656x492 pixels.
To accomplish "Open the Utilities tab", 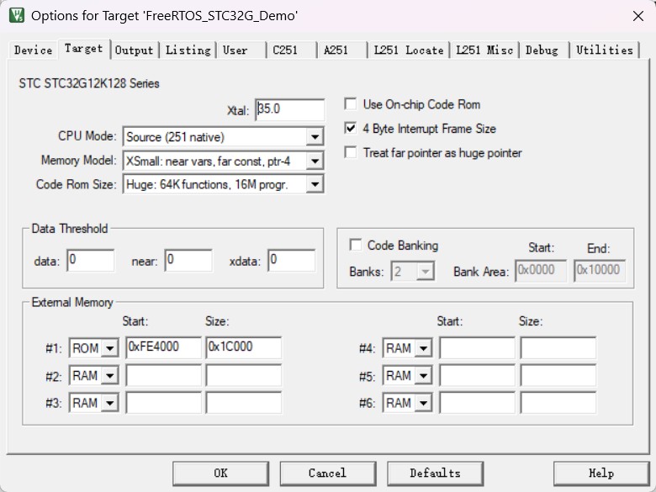I will click(x=605, y=50).
